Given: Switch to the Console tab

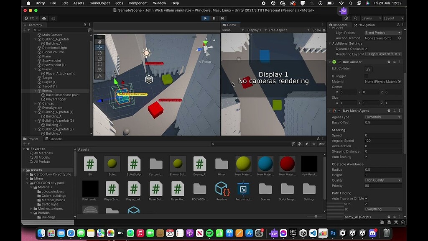Looking at the screenshot, I should (53, 139).
